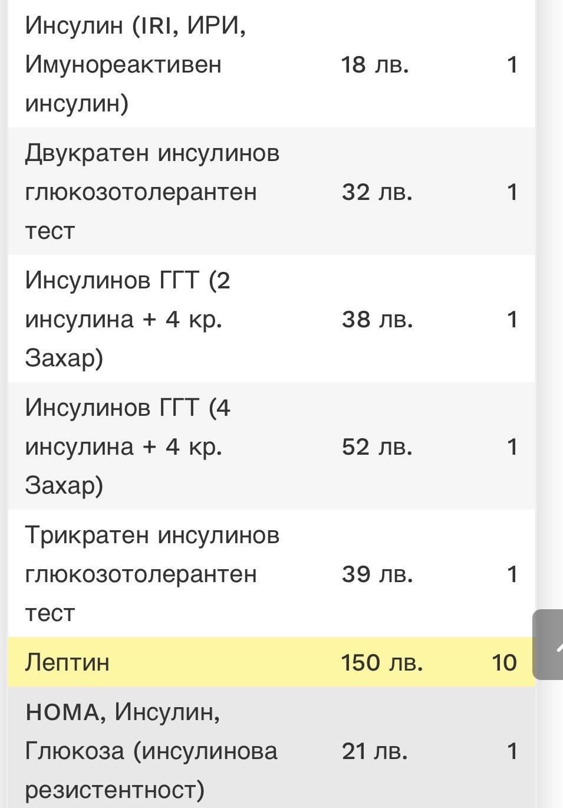Click the 150 лв. Лептин price
563x808 pixels.
381,662
